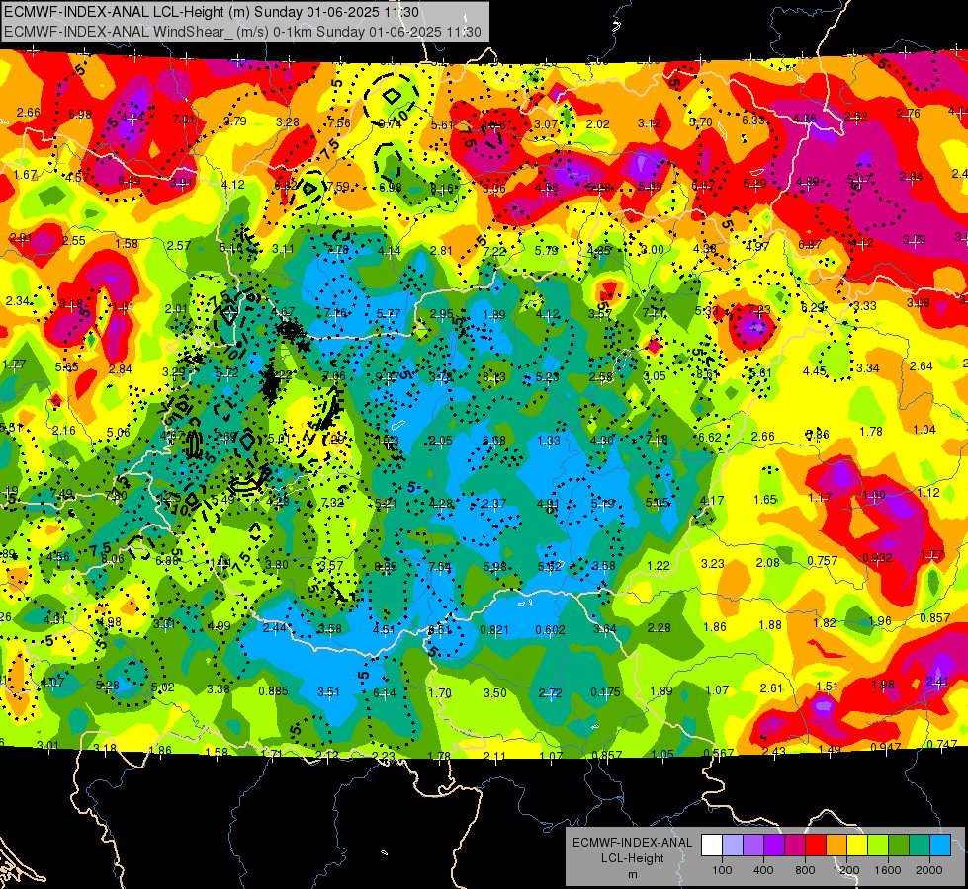Click the wind shear value 2.44
The image size is (968, 889).
(275, 628)
